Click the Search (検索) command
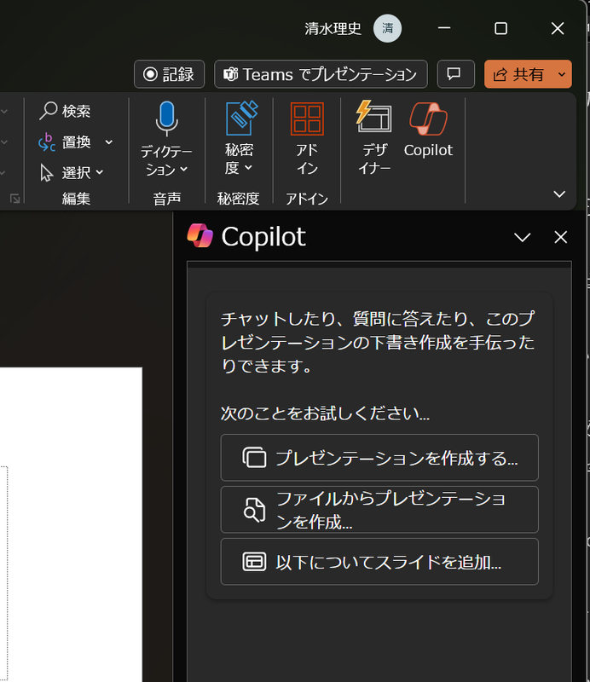The image size is (590, 682). (65, 111)
